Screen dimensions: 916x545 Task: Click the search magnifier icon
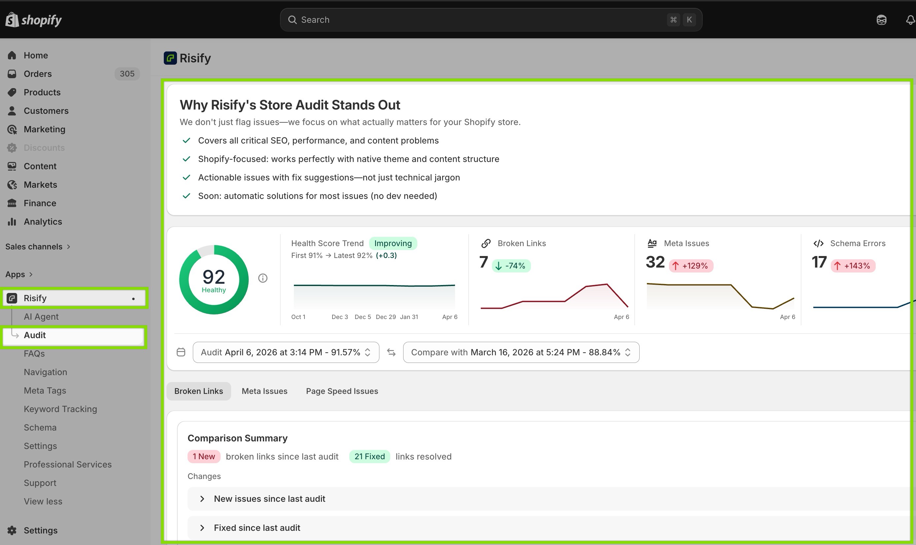292,20
